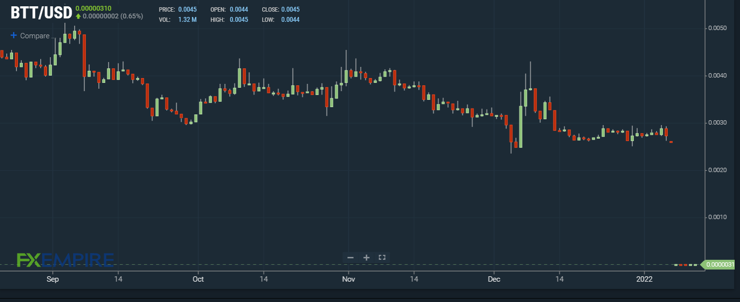Click the 0.00000310 current price value
The width and height of the screenshot is (740, 302).
(94, 8)
